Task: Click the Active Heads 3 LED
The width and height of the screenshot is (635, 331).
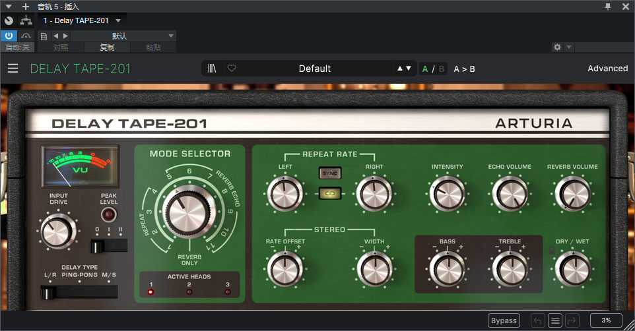Action: coord(228,291)
